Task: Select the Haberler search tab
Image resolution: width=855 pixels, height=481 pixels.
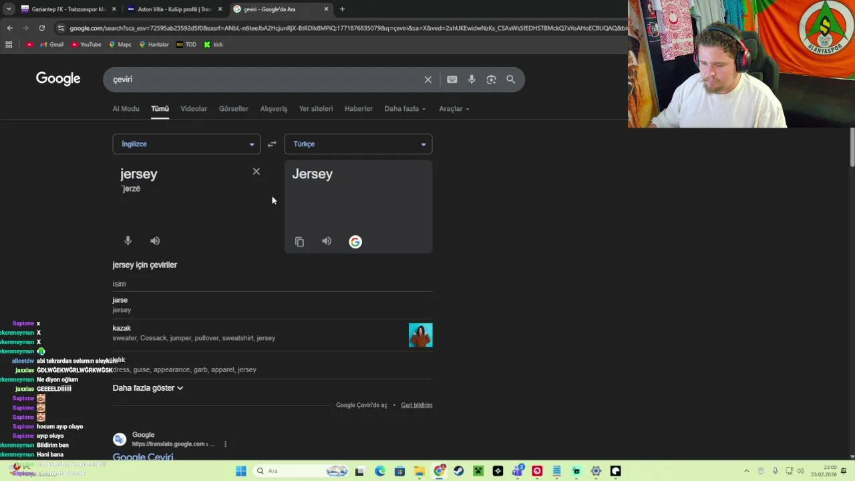Action: (x=359, y=109)
